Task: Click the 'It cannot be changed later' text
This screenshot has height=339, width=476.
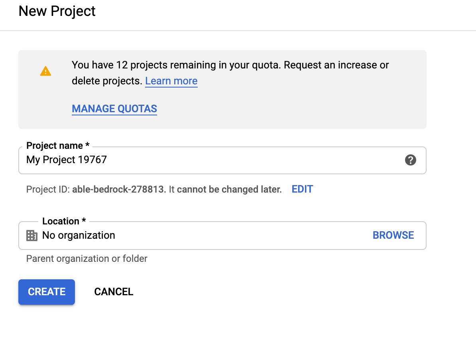Action: point(225,189)
